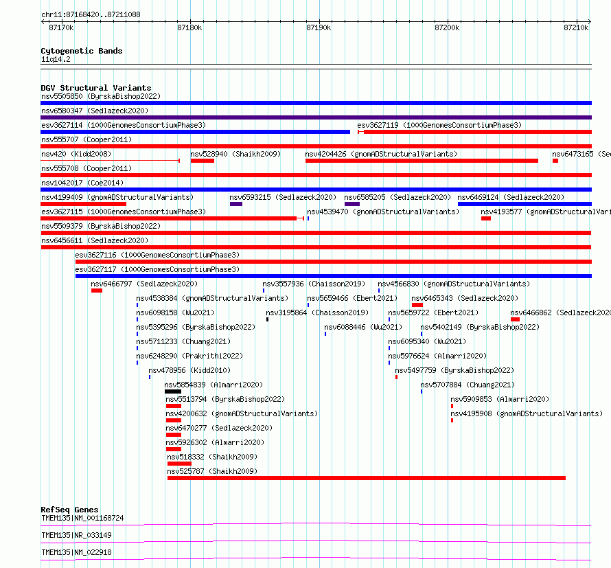This screenshot has height=568, width=611.
Task: Click TMEM135|NM_022918 gene label
Action: [x=76, y=552]
